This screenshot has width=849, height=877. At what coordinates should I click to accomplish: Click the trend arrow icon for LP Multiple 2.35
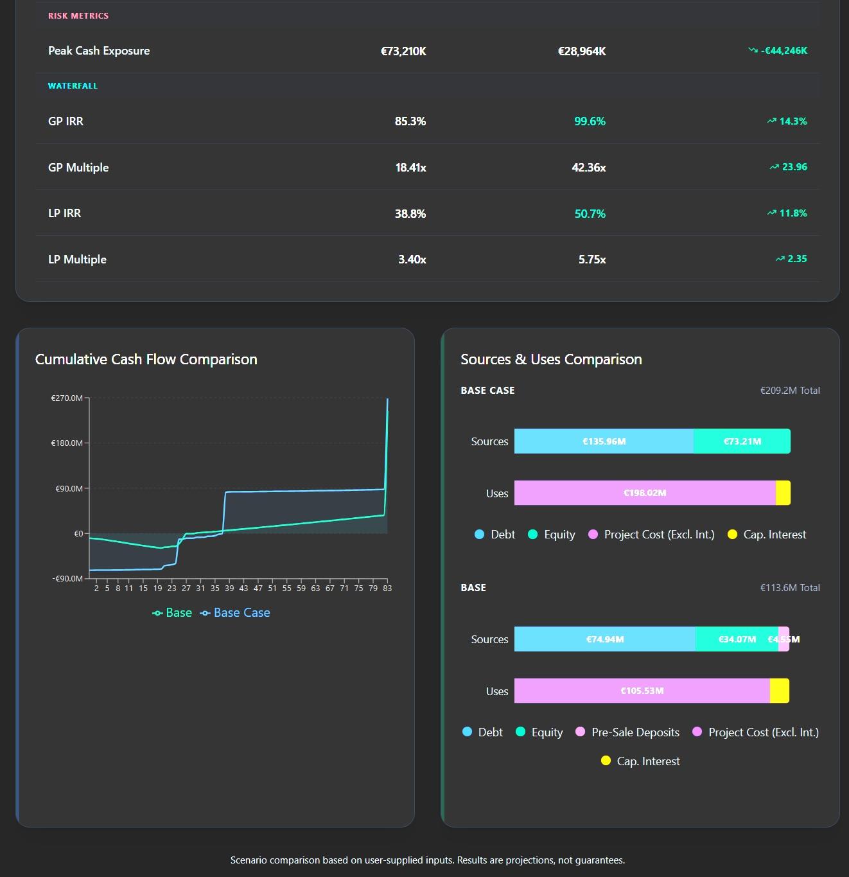pos(780,259)
